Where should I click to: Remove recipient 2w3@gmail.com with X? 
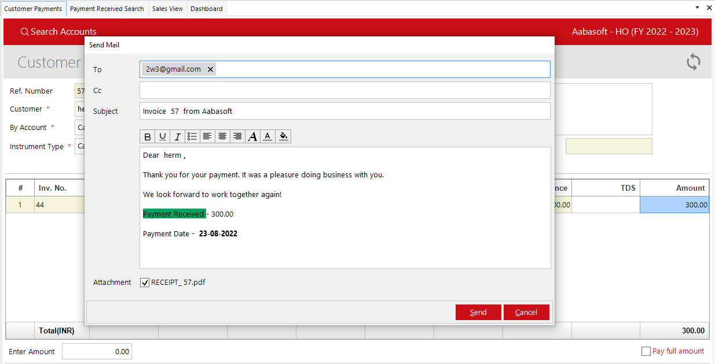pyautogui.click(x=210, y=69)
